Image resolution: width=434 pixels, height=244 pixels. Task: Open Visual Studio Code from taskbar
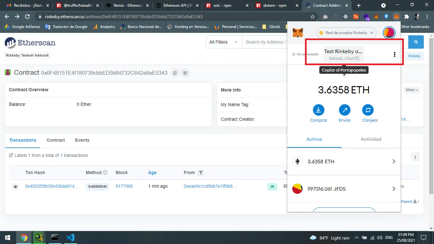coord(71,238)
